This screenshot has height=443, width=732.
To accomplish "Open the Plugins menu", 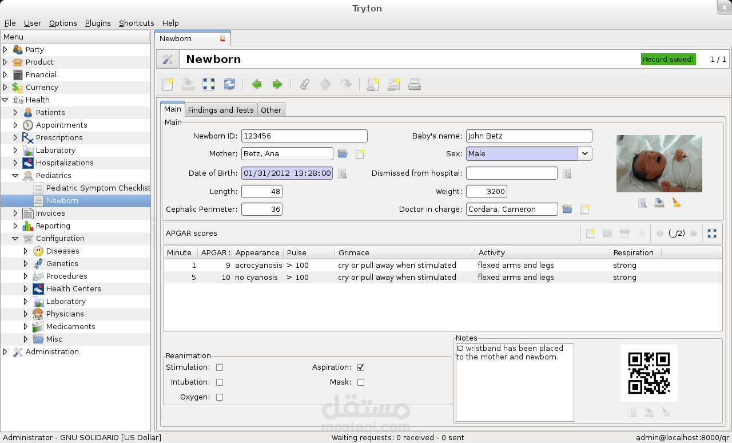I will (98, 23).
